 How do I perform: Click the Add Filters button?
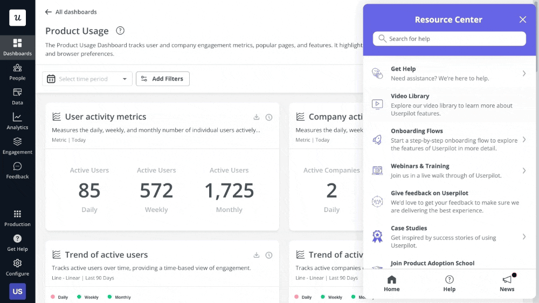click(162, 79)
